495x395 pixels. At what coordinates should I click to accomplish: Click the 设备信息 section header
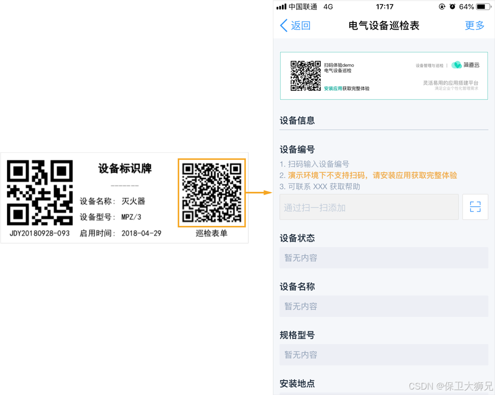[297, 120]
